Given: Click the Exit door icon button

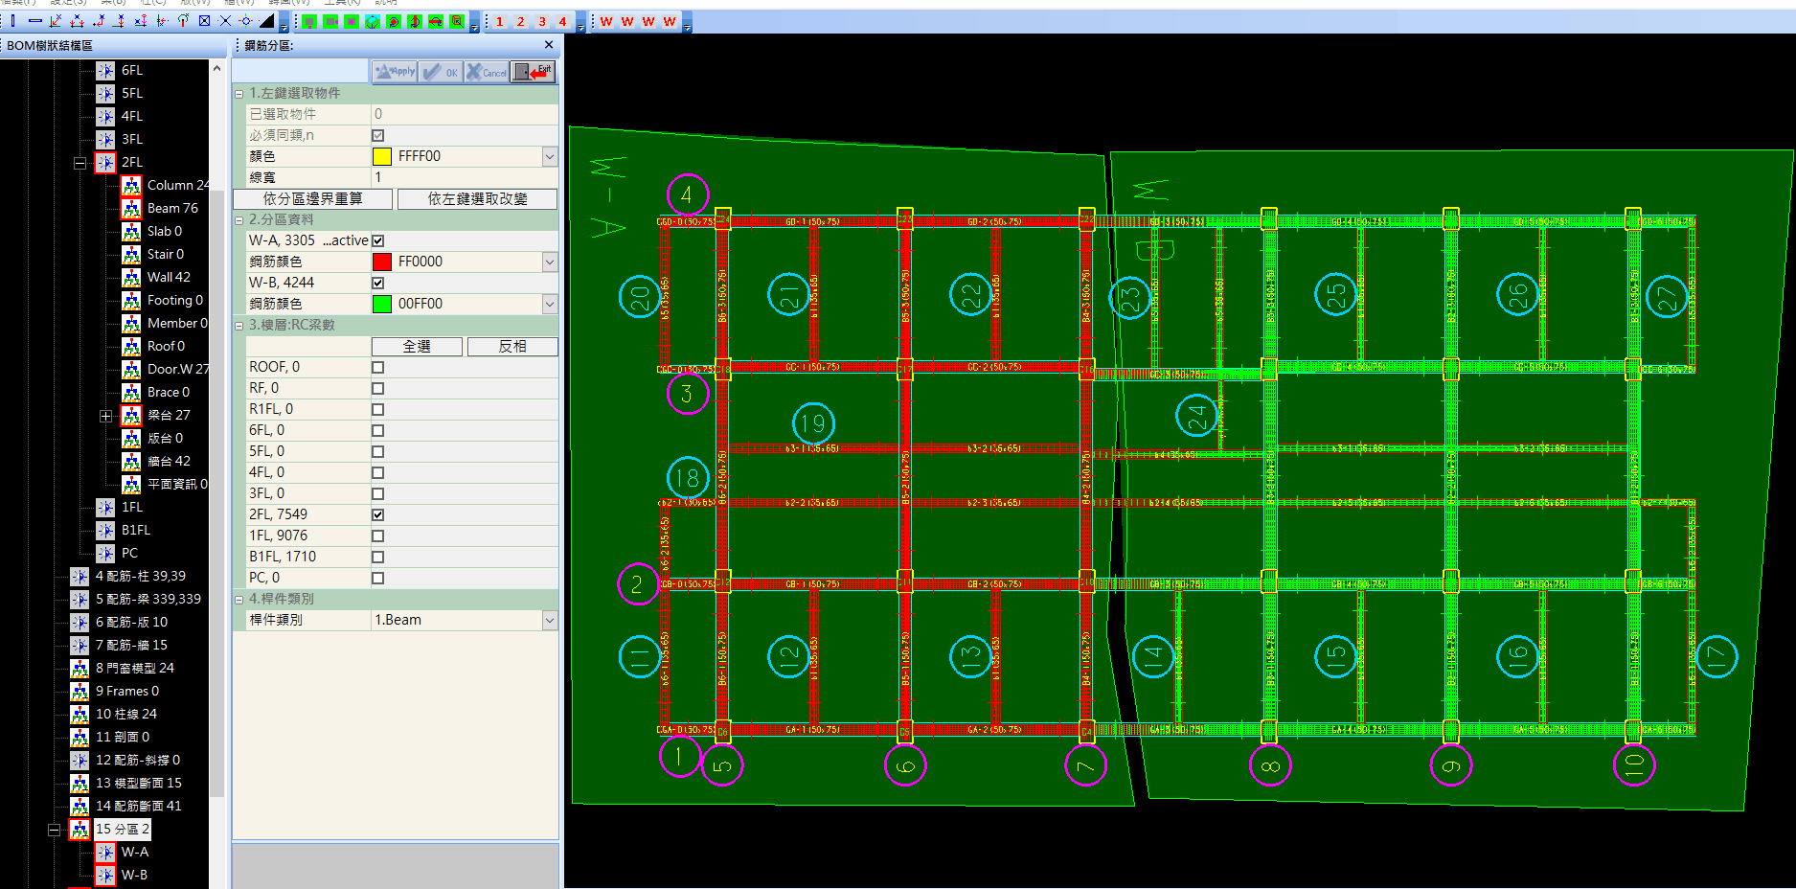Looking at the screenshot, I should 533,72.
